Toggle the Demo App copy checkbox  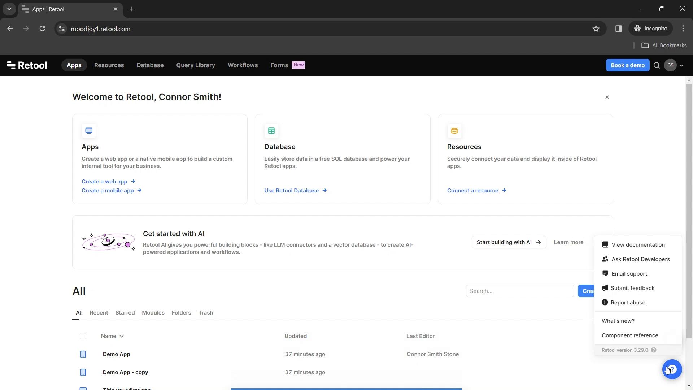point(83,372)
